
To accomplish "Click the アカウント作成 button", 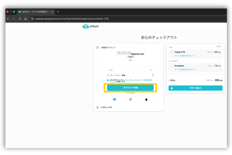I will pos(130,88).
